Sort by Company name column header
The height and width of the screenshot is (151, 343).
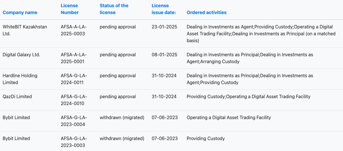[x=20, y=13]
